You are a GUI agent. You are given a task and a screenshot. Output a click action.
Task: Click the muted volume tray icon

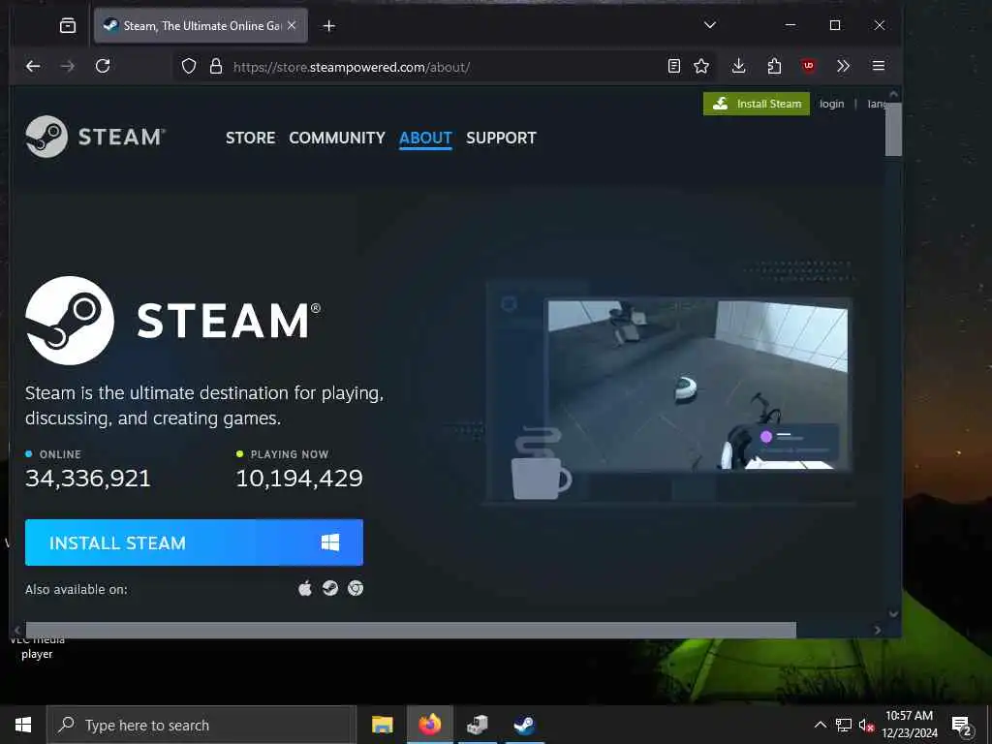click(866, 725)
